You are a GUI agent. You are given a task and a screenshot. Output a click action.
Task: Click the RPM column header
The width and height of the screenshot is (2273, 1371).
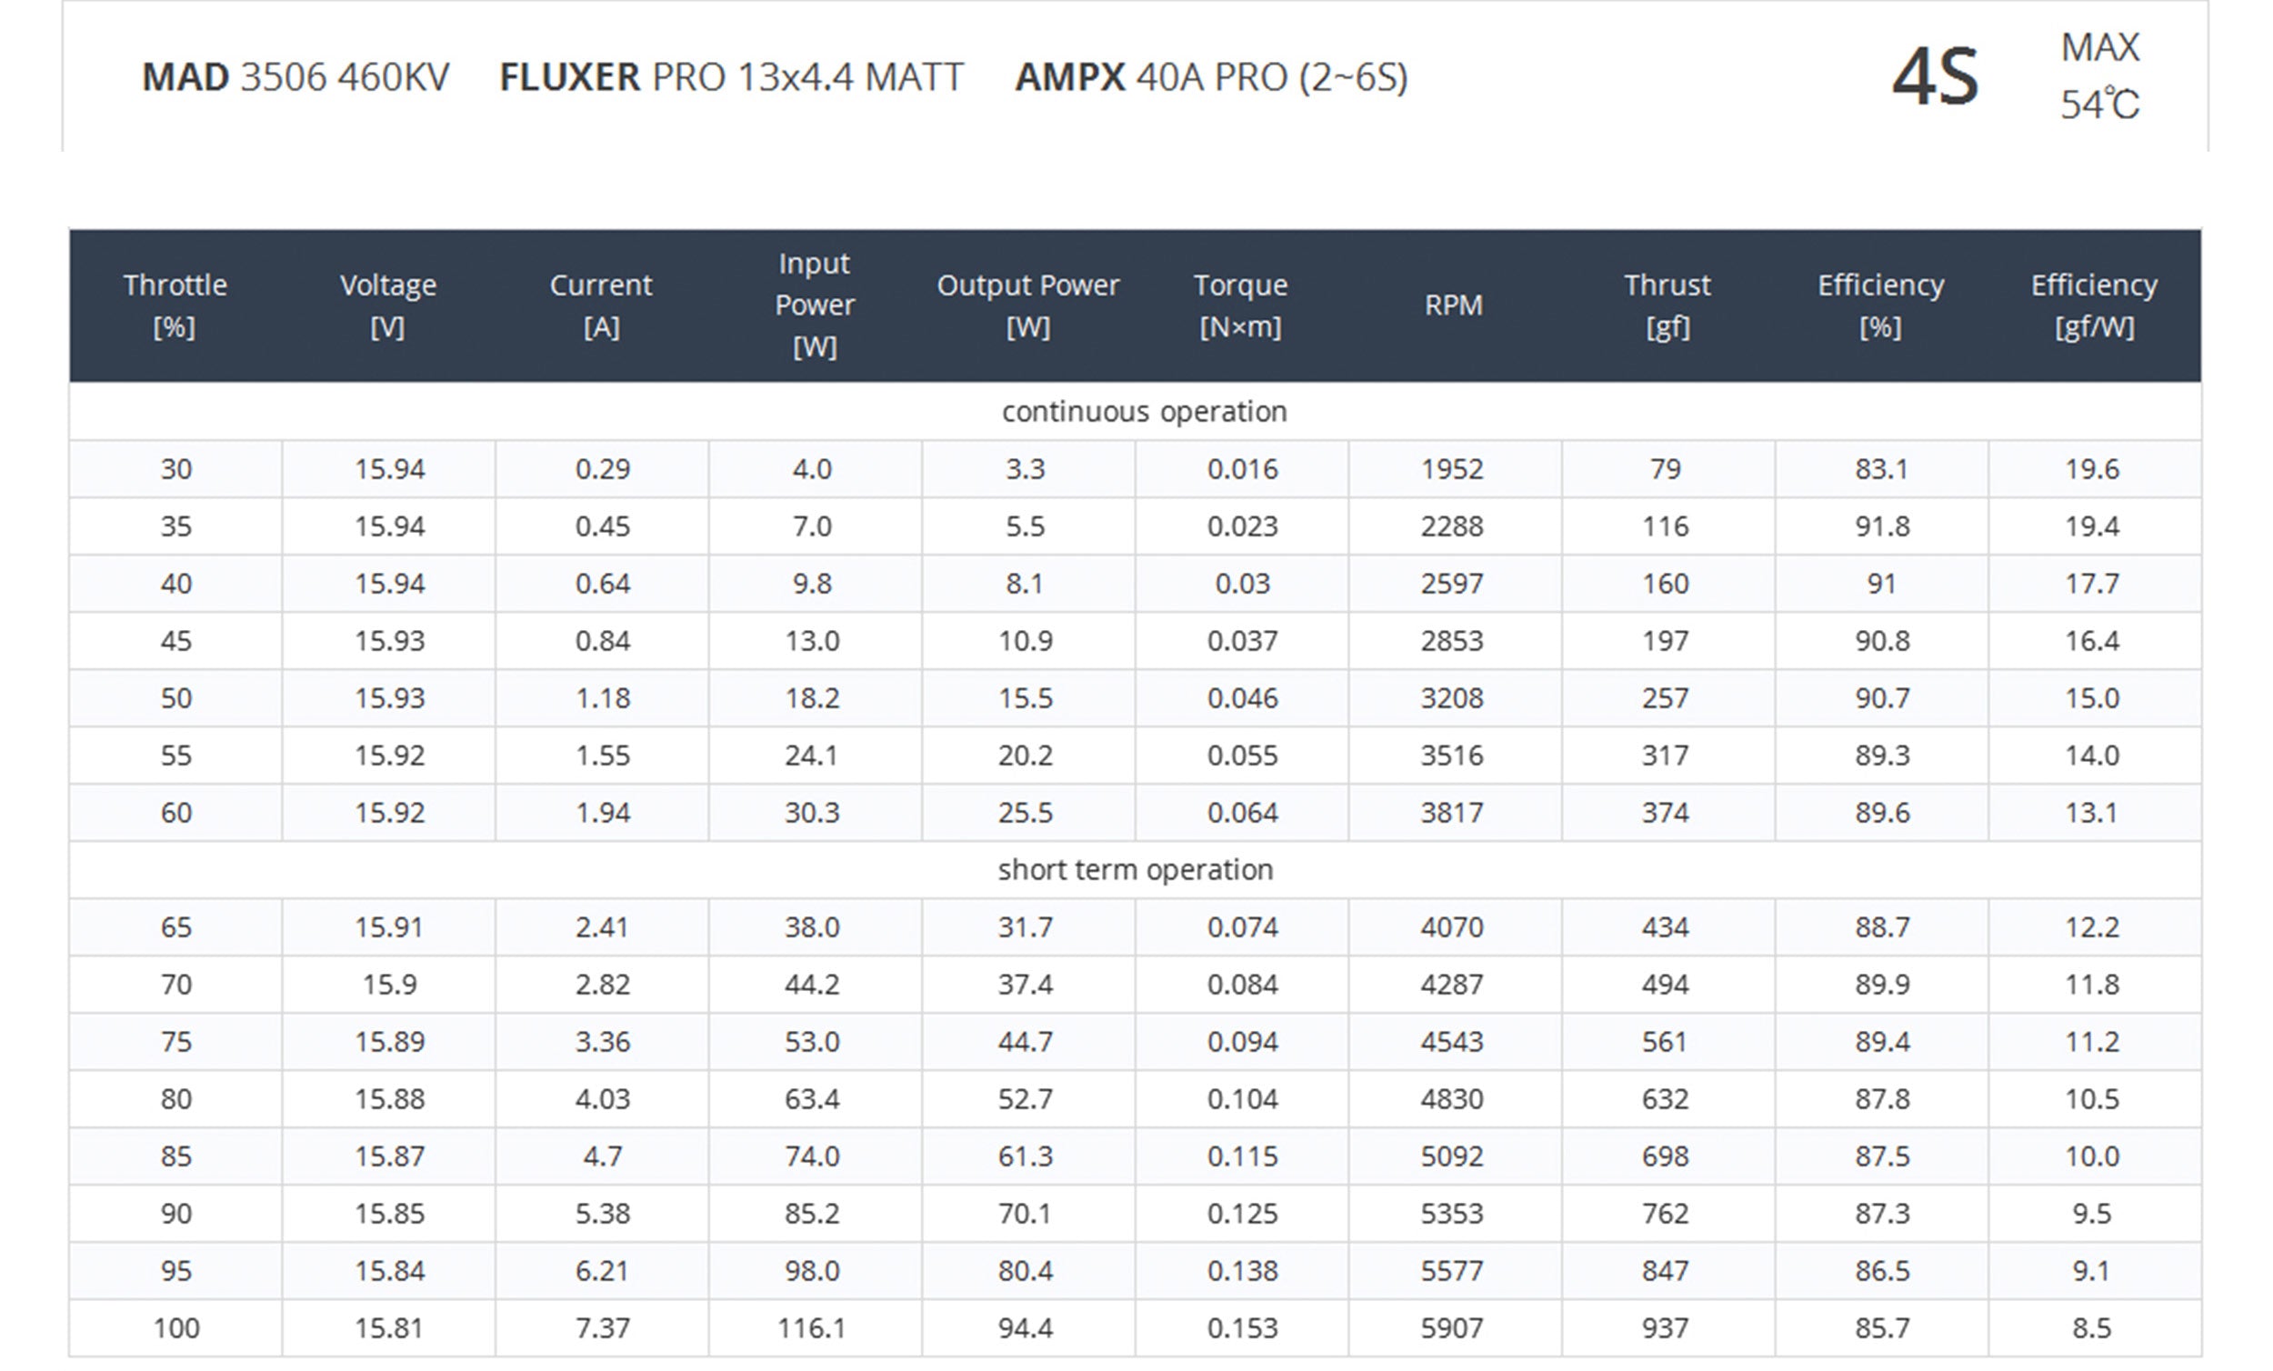[x=1454, y=305]
